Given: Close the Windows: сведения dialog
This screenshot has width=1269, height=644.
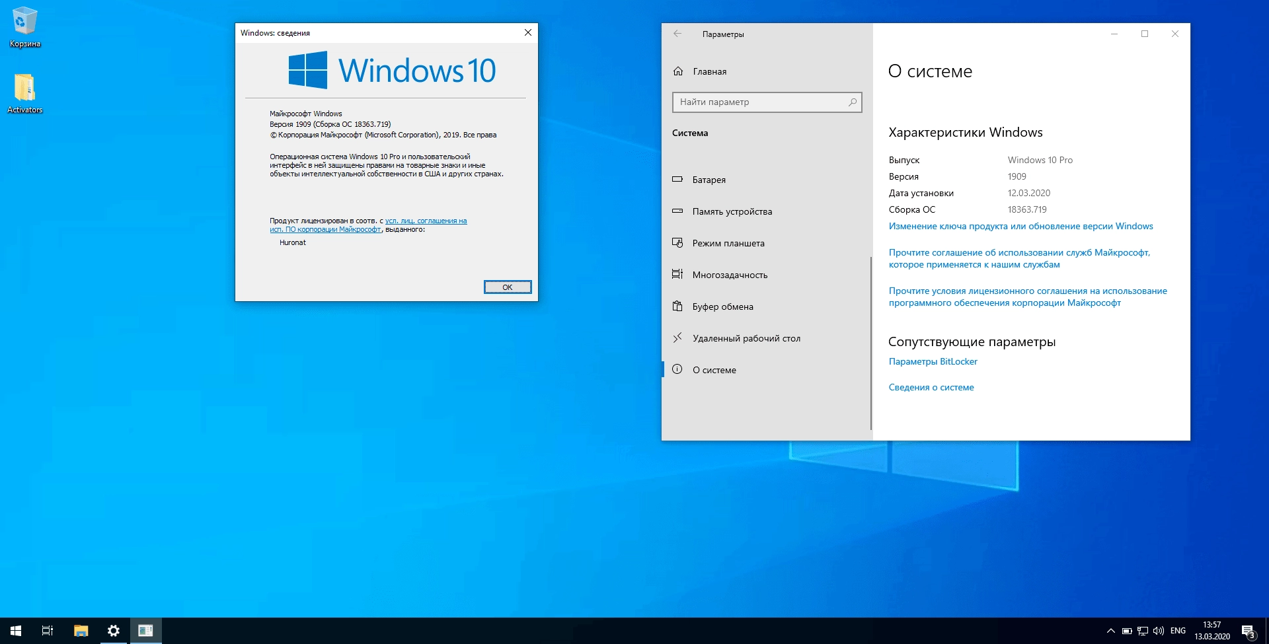Looking at the screenshot, I should (528, 32).
